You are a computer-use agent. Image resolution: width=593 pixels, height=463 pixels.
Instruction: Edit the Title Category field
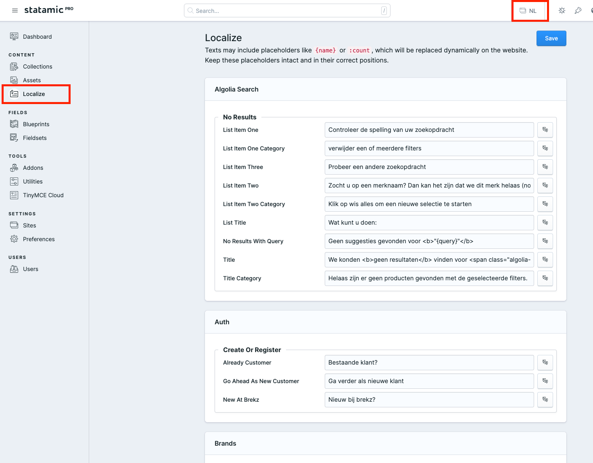(x=429, y=278)
